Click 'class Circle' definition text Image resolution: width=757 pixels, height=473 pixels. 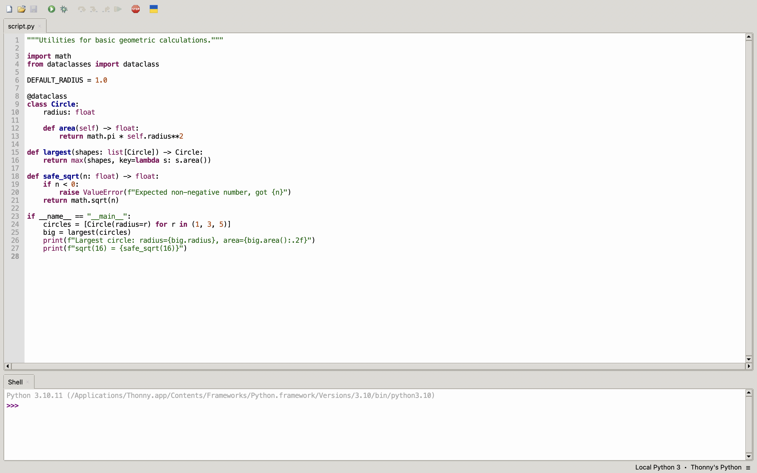(53, 104)
